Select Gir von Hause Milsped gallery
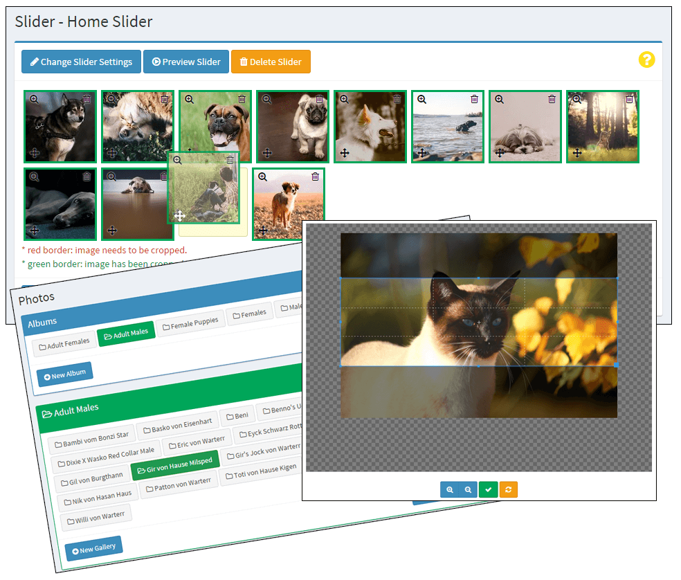The width and height of the screenshot is (681, 580). 174,465
